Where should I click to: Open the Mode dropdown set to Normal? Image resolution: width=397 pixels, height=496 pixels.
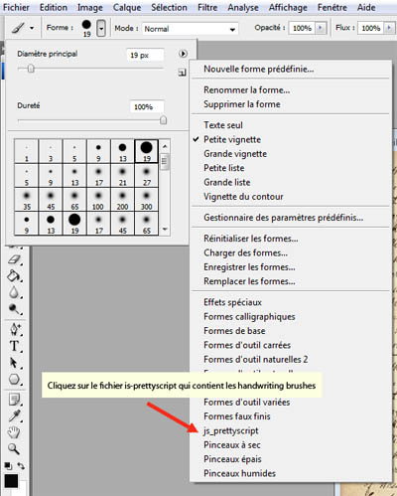[x=190, y=29]
